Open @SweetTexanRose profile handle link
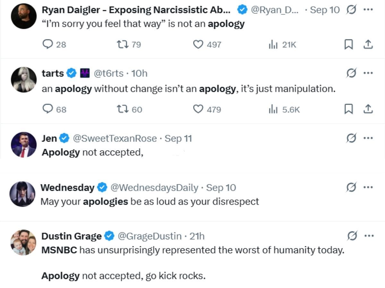 coord(115,139)
